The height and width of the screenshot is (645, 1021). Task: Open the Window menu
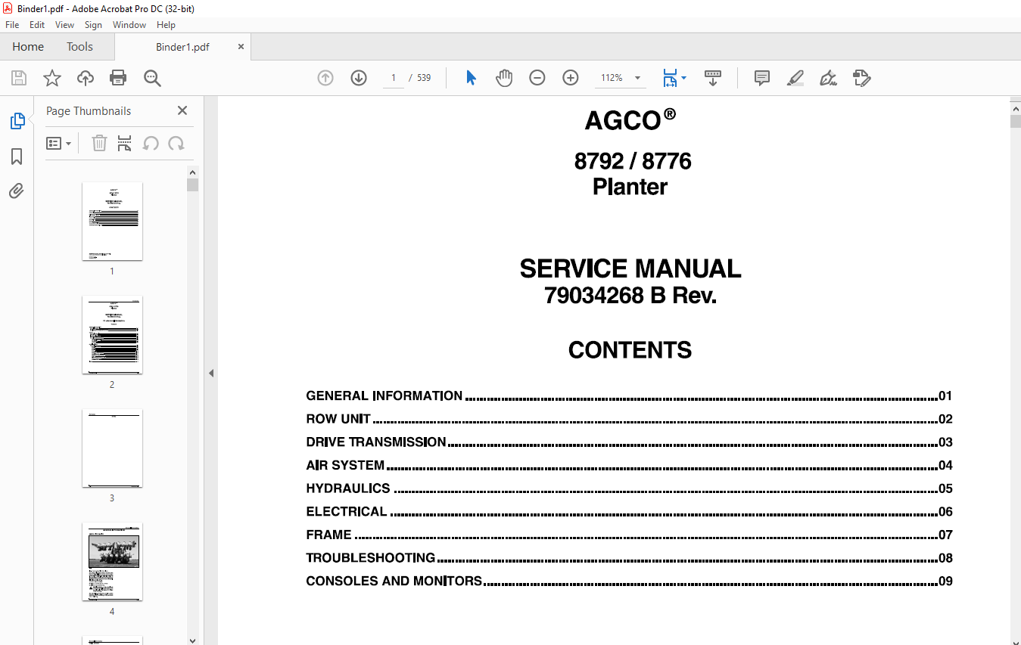pos(129,25)
